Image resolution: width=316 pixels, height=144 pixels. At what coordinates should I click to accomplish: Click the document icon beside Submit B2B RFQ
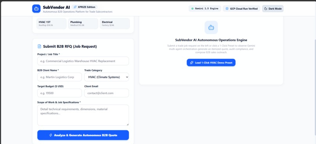pyautogui.click(x=40, y=47)
